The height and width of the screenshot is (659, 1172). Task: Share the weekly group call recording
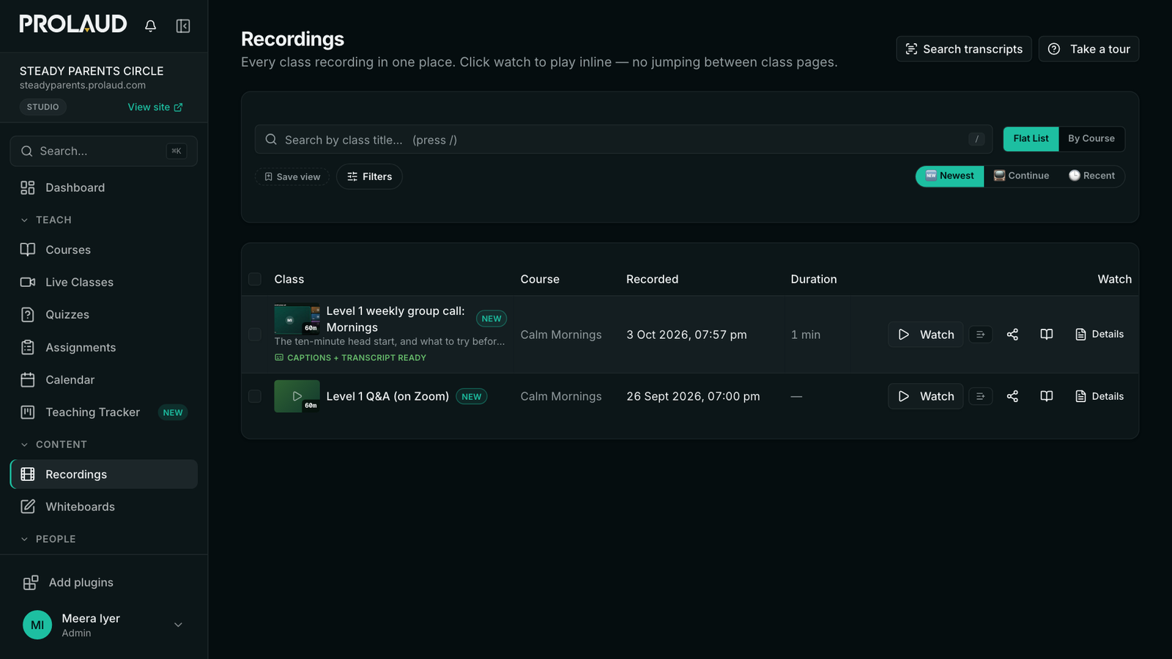(1012, 335)
